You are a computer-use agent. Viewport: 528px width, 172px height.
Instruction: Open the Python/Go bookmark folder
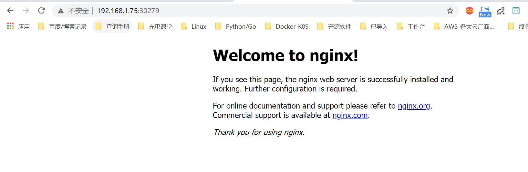point(236,26)
